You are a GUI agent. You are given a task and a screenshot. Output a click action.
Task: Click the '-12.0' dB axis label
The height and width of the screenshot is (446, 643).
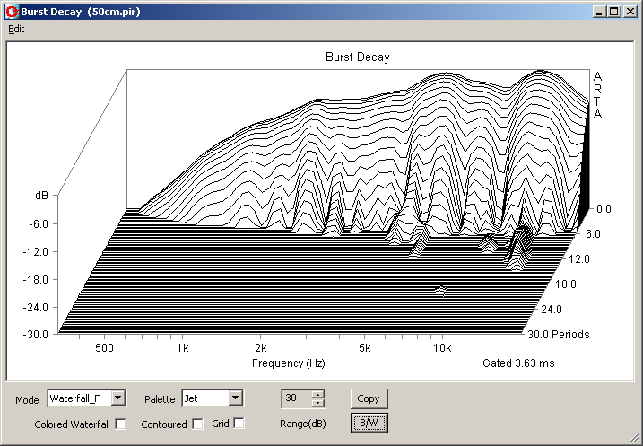pos(35,252)
